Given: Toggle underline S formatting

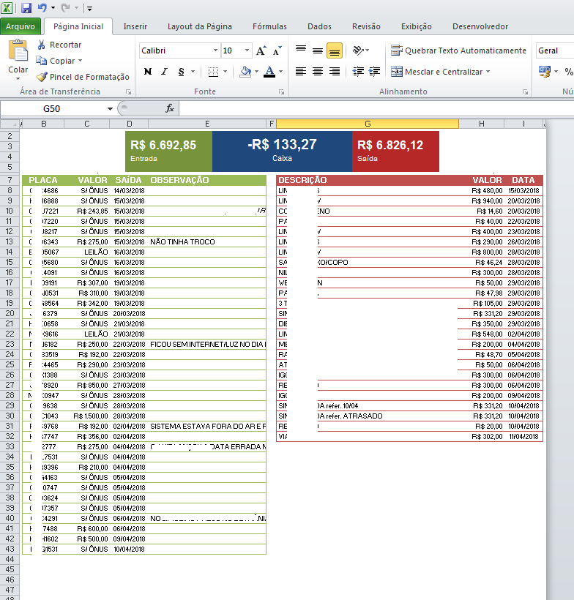Looking at the screenshot, I should [x=181, y=72].
